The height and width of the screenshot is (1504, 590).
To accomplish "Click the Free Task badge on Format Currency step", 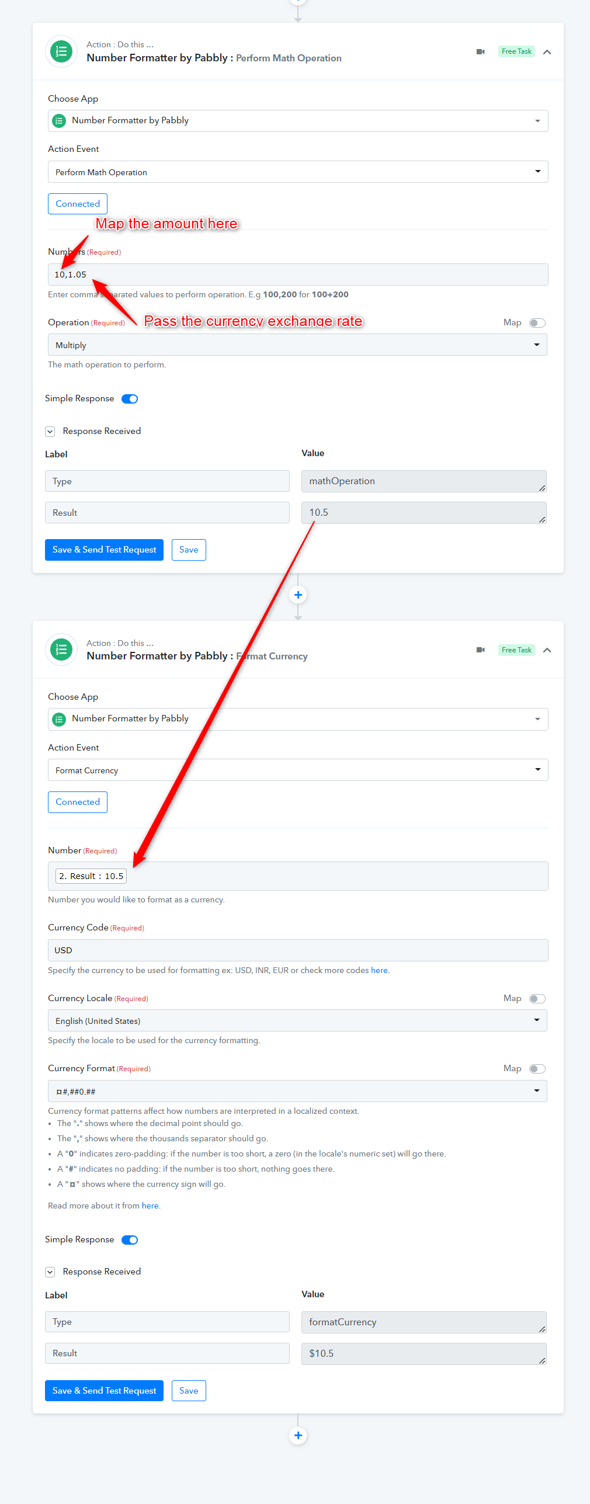I will (x=516, y=650).
